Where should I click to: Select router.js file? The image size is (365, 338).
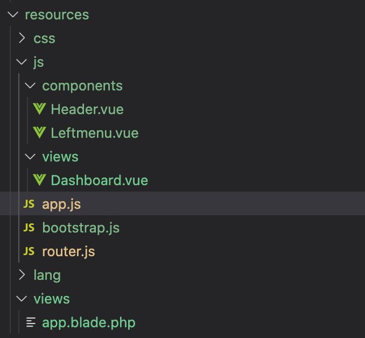pyautogui.click(x=68, y=252)
